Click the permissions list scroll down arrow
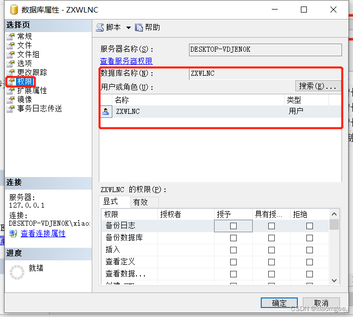 [334, 280]
